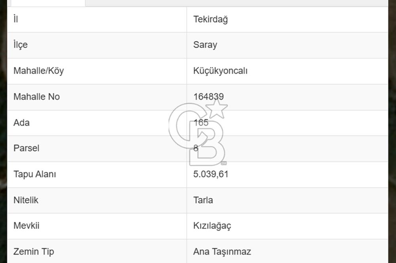Select the Saray district value
Viewport: 396px width, 263px height.
[x=205, y=45]
